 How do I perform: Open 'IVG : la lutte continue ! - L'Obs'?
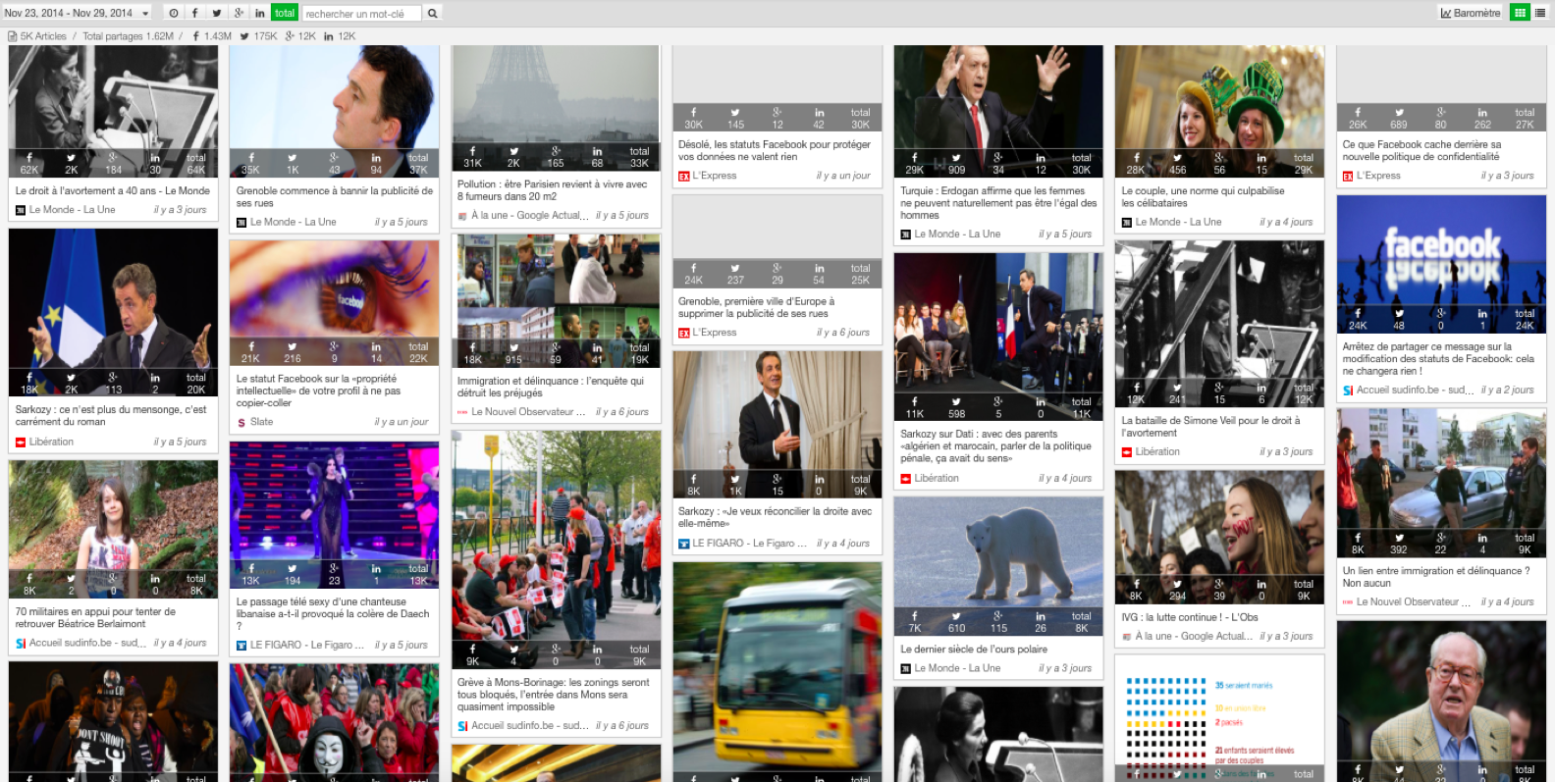(1190, 618)
